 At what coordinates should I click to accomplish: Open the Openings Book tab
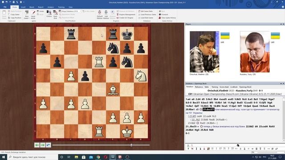coord(245,87)
